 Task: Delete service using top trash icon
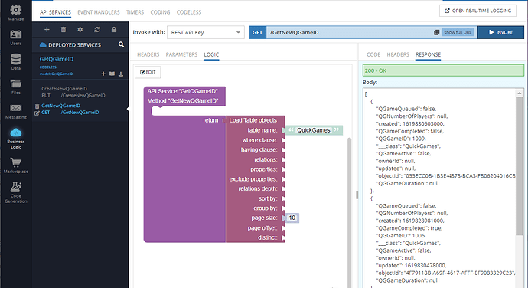pos(64,30)
